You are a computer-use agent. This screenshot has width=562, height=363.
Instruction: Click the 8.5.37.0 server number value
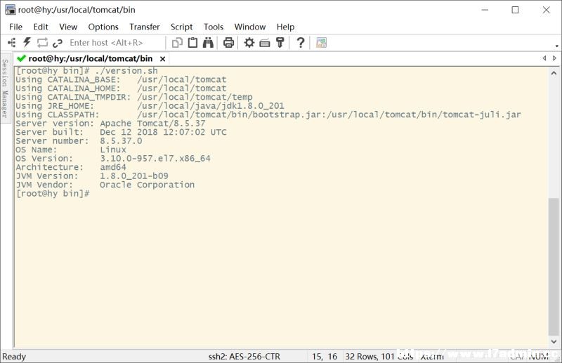pos(121,141)
